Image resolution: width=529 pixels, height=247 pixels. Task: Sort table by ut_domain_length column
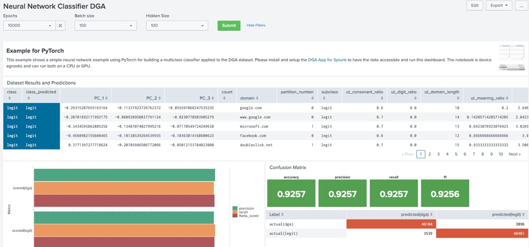[x=442, y=95]
